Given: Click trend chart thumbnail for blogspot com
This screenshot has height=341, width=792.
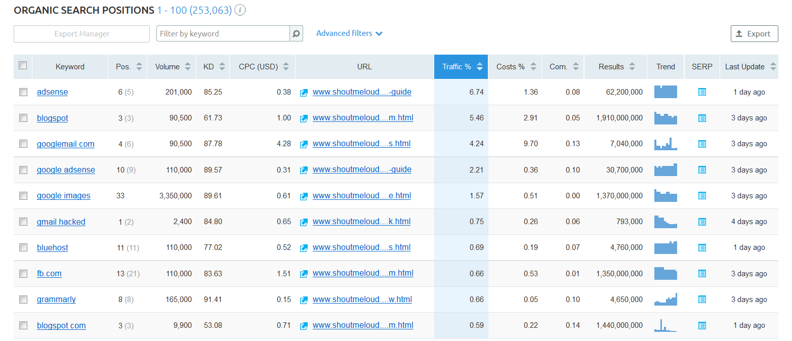Looking at the screenshot, I should [665, 325].
